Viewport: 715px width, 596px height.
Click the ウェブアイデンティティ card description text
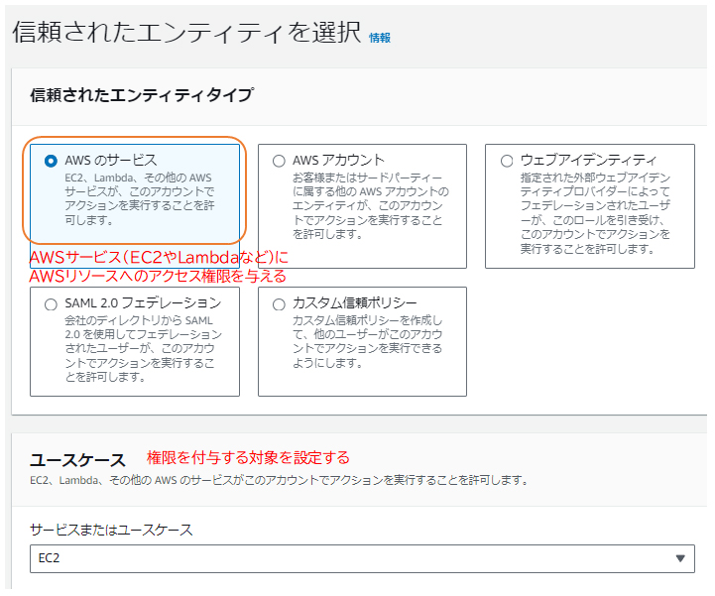click(595, 212)
